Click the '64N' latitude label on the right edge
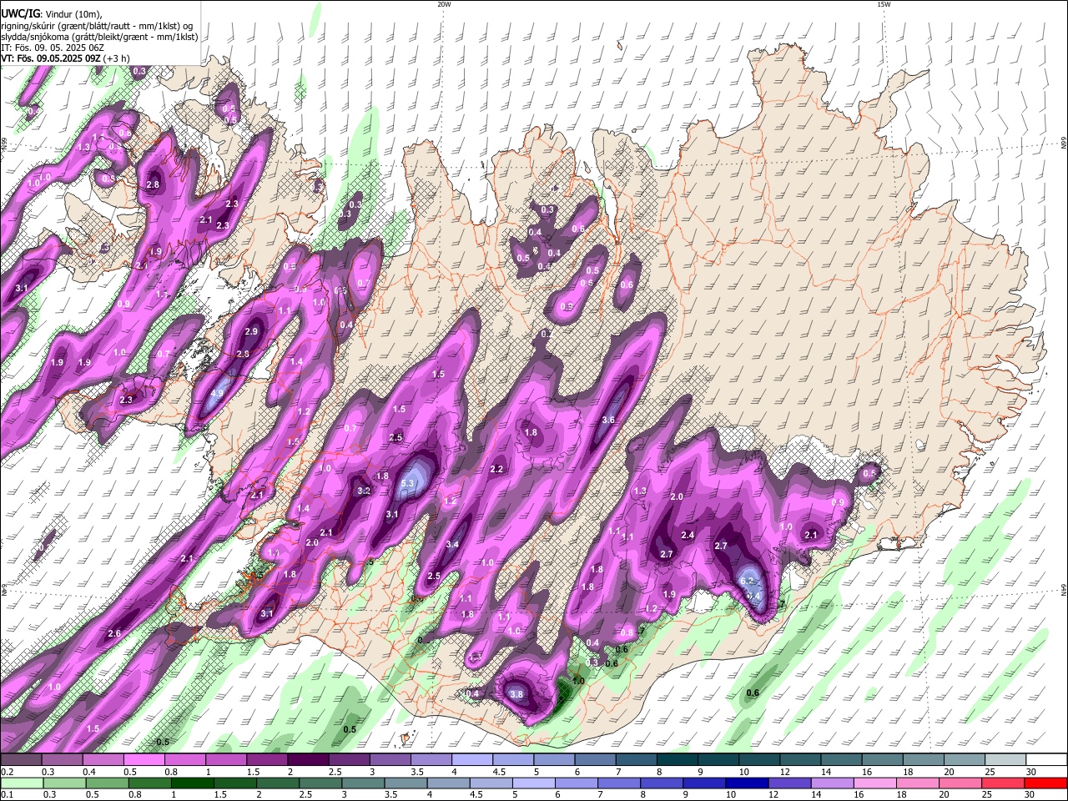 click(1064, 591)
